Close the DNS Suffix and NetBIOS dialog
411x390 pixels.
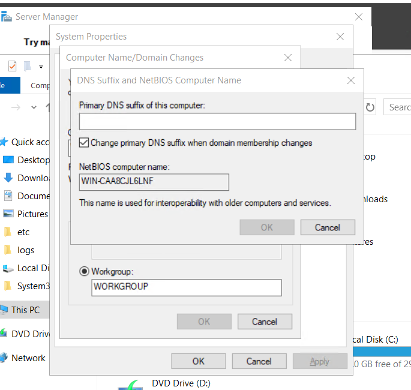351,80
